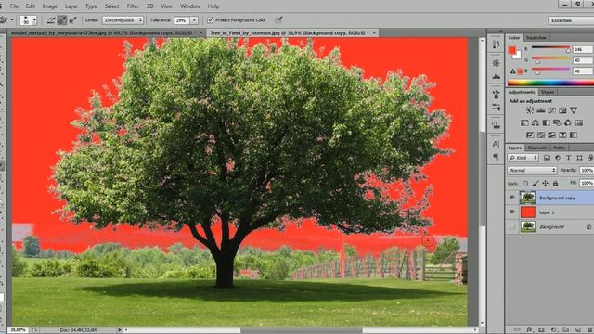The width and height of the screenshot is (594, 334).
Task: Select Sampling: Continuous eyedropper icon
Action: [51, 20]
